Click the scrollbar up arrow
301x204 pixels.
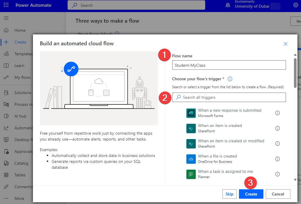point(295,55)
